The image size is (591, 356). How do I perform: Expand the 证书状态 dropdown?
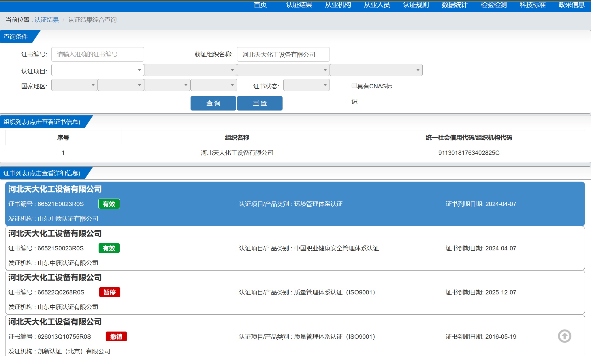coord(306,85)
